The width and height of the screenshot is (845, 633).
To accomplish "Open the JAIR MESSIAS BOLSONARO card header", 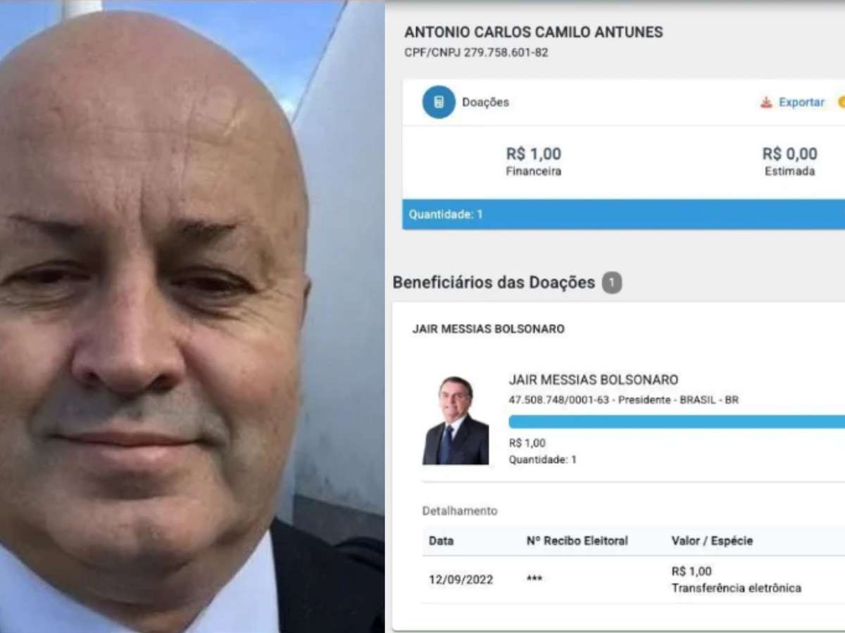I will (488, 329).
